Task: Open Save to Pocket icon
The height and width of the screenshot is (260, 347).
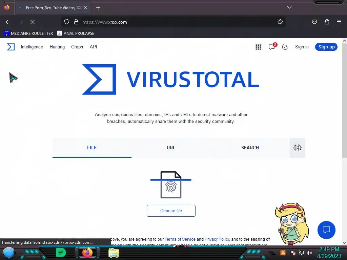Action: (314, 22)
